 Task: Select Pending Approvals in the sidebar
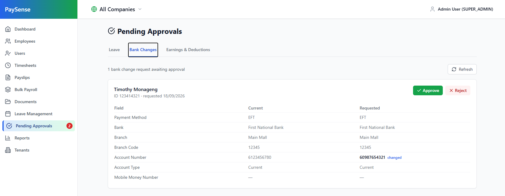(x=39, y=126)
